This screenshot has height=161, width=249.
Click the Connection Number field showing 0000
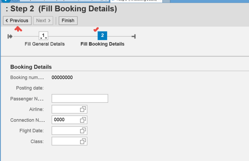point(65,120)
